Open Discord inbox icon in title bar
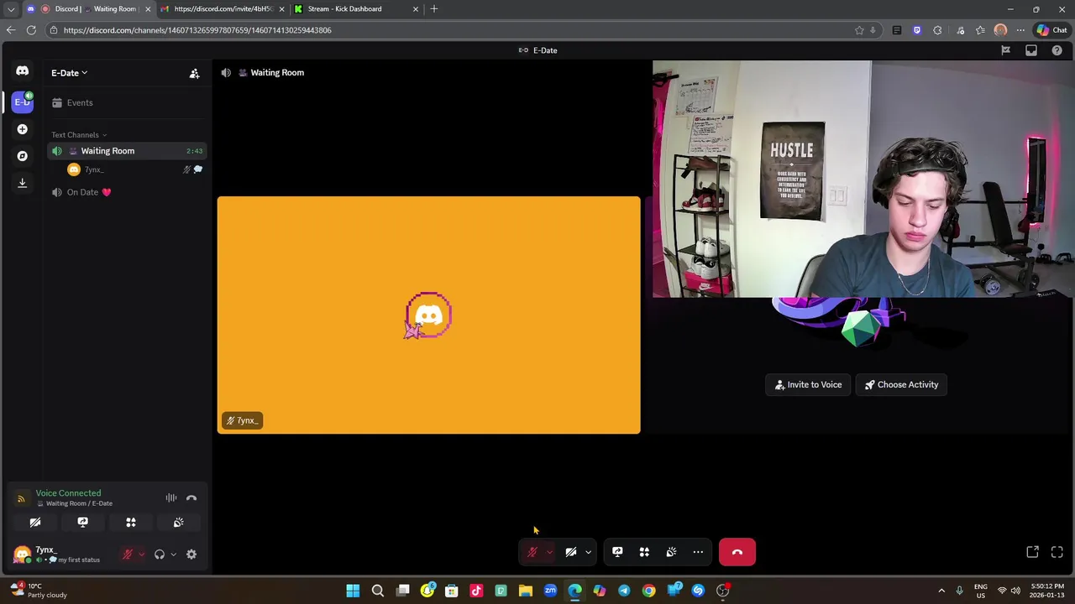Screen dimensions: 1075x604 (1031, 50)
